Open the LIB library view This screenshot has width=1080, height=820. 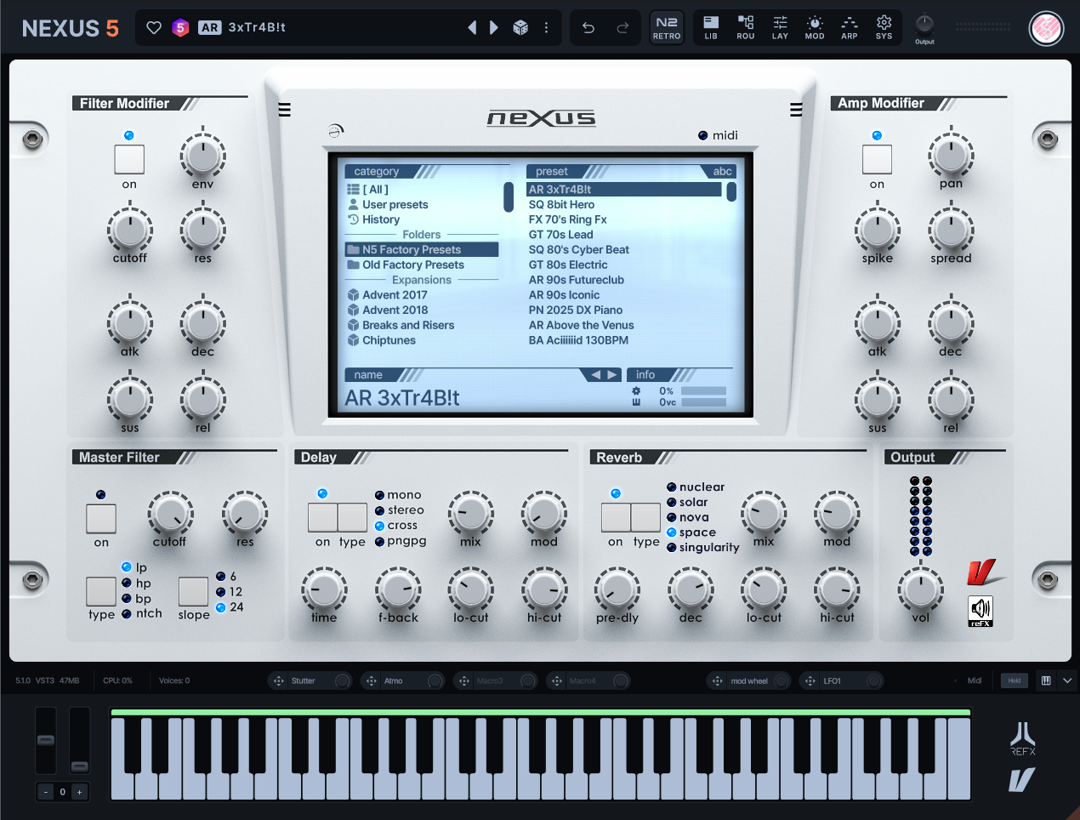pos(711,27)
